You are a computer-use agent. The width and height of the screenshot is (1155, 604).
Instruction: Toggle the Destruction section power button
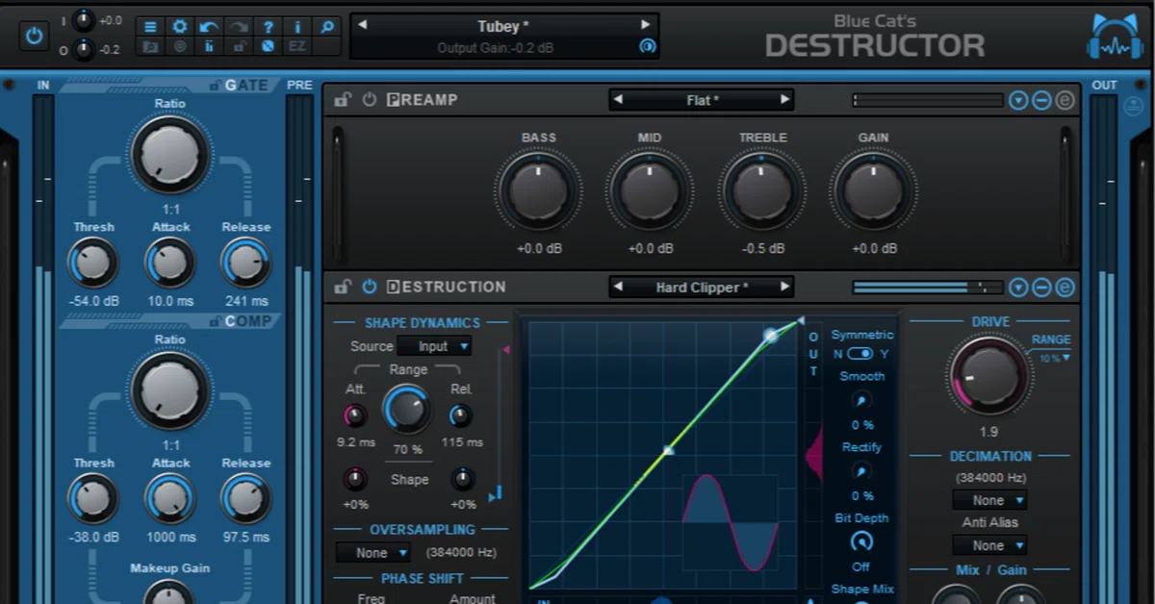pos(369,287)
